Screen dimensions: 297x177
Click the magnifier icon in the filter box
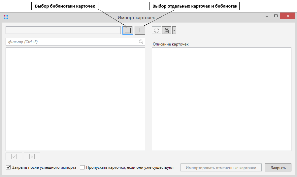[x=141, y=42]
